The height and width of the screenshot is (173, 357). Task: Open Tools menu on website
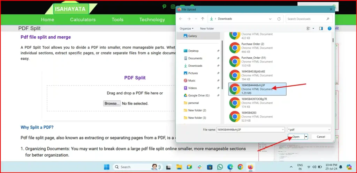tap(117, 20)
